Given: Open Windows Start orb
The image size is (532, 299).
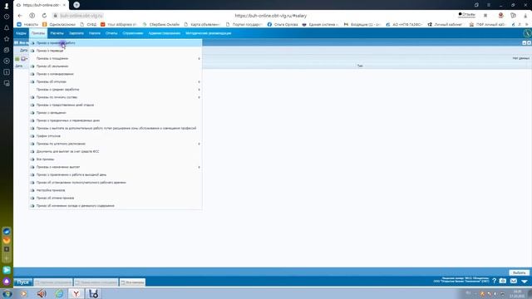Looking at the screenshot, I should tap(7, 293).
